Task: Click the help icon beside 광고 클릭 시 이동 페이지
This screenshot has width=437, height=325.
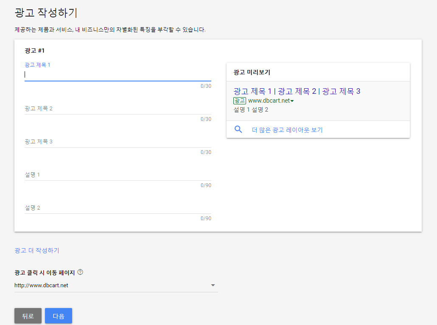Action: click(x=80, y=272)
